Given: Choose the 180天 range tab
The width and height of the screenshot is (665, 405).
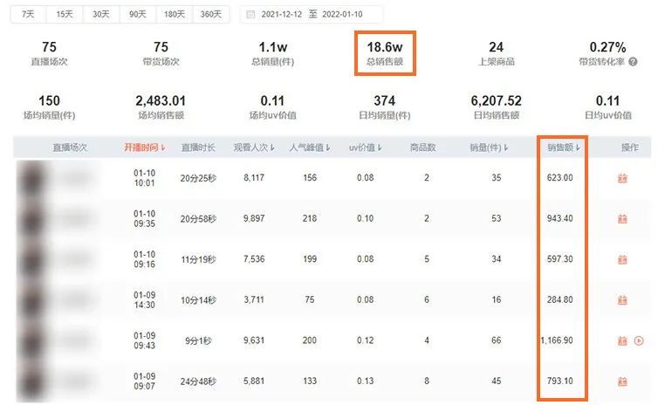Looking at the screenshot, I should coord(175,15).
